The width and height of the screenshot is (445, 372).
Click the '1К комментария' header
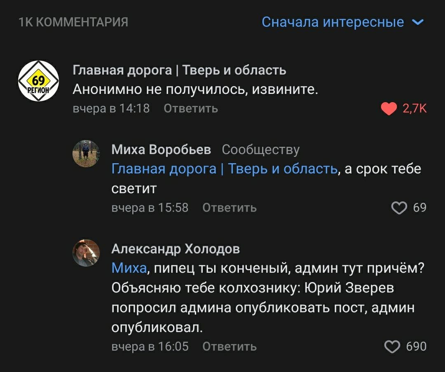(74, 22)
